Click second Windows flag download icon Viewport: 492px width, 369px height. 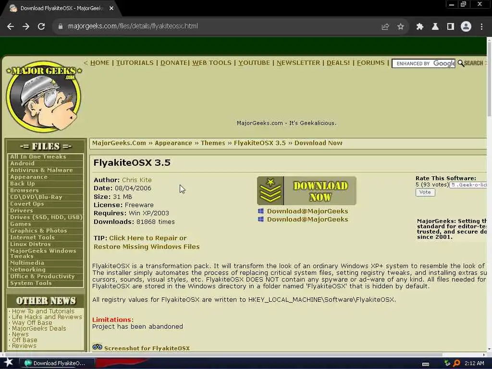pyautogui.click(x=261, y=219)
